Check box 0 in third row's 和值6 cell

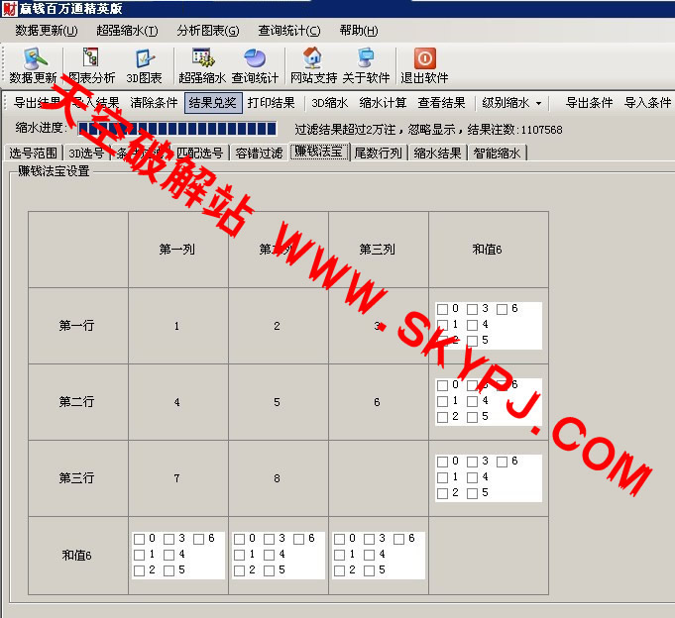(x=442, y=462)
